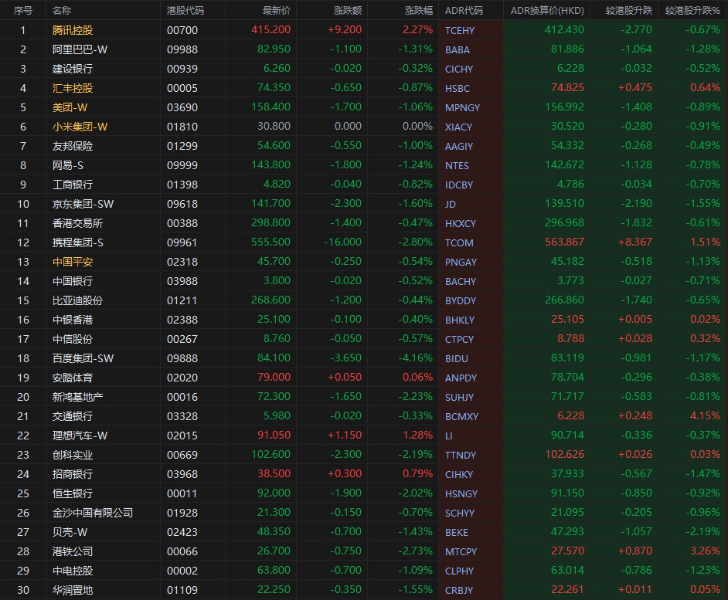Select the 京东集团-SW stock name

pos(83,204)
